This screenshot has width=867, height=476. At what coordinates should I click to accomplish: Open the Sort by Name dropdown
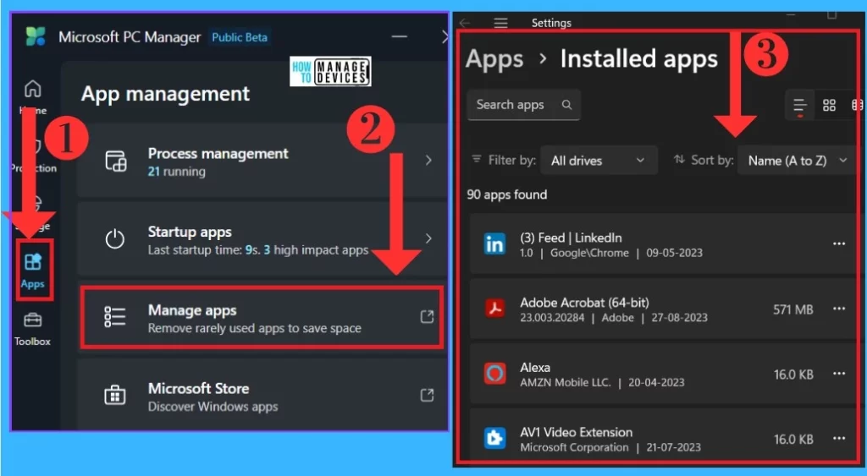[x=798, y=161]
